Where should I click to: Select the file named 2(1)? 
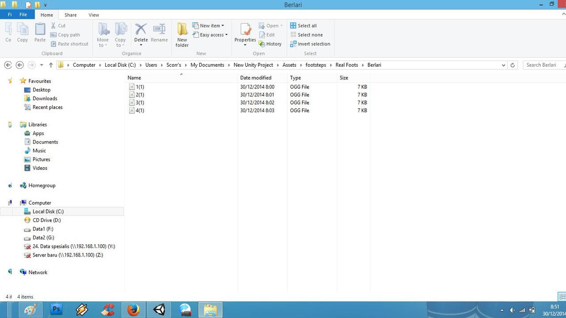tap(140, 95)
